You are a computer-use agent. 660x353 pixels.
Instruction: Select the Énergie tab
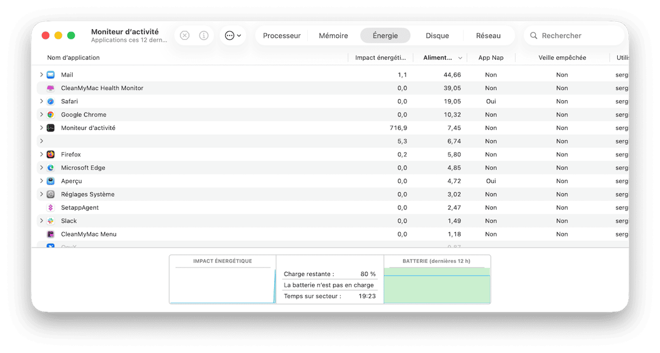pyautogui.click(x=385, y=36)
